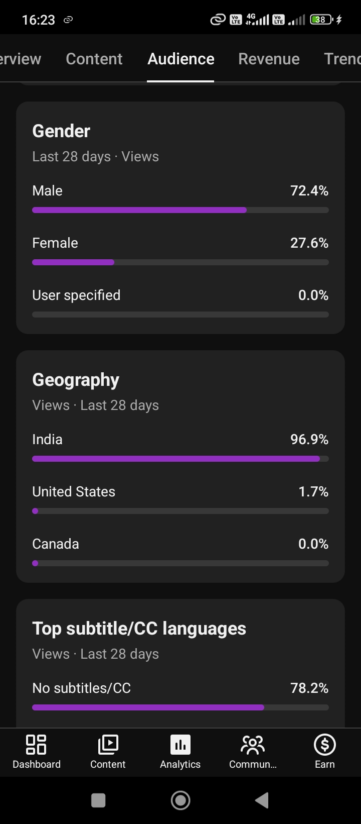Viewport: 361px width, 824px height.
Task: Tap the Content icon in the bottom bar
Action: click(108, 744)
